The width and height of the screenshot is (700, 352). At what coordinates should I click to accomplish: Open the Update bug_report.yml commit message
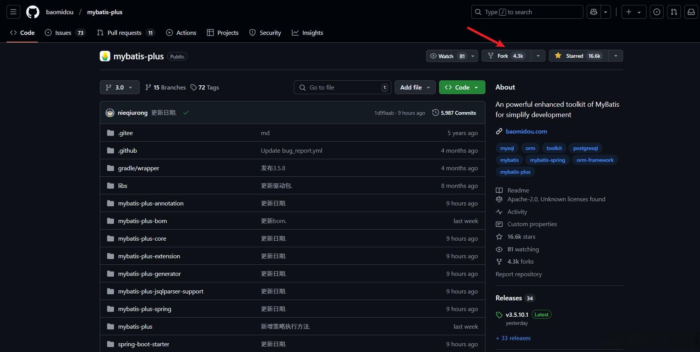[x=291, y=150]
